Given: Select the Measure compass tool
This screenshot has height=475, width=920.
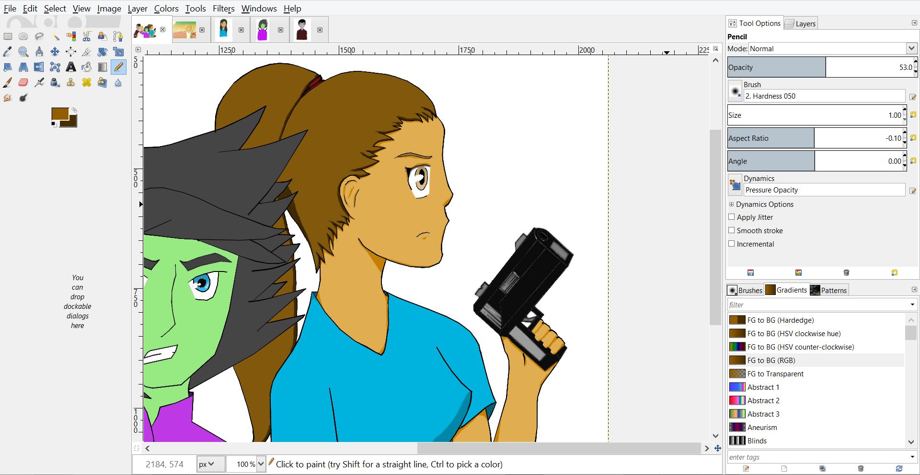Looking at the screenshot, I should 39,52.
